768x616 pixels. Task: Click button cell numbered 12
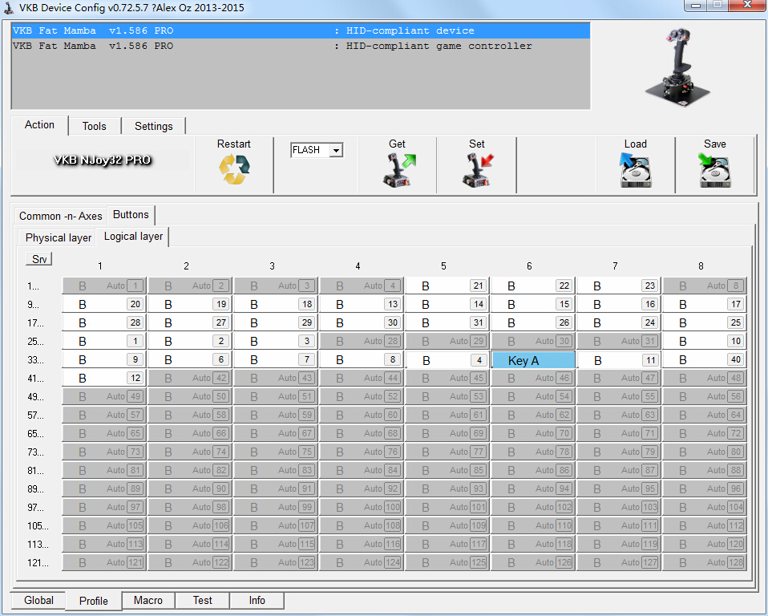coord(104,379)
